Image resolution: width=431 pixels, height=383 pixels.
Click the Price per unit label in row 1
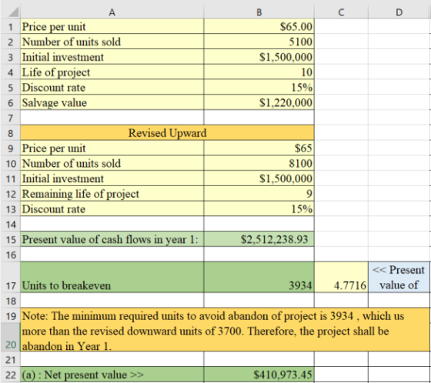(112, 26)
